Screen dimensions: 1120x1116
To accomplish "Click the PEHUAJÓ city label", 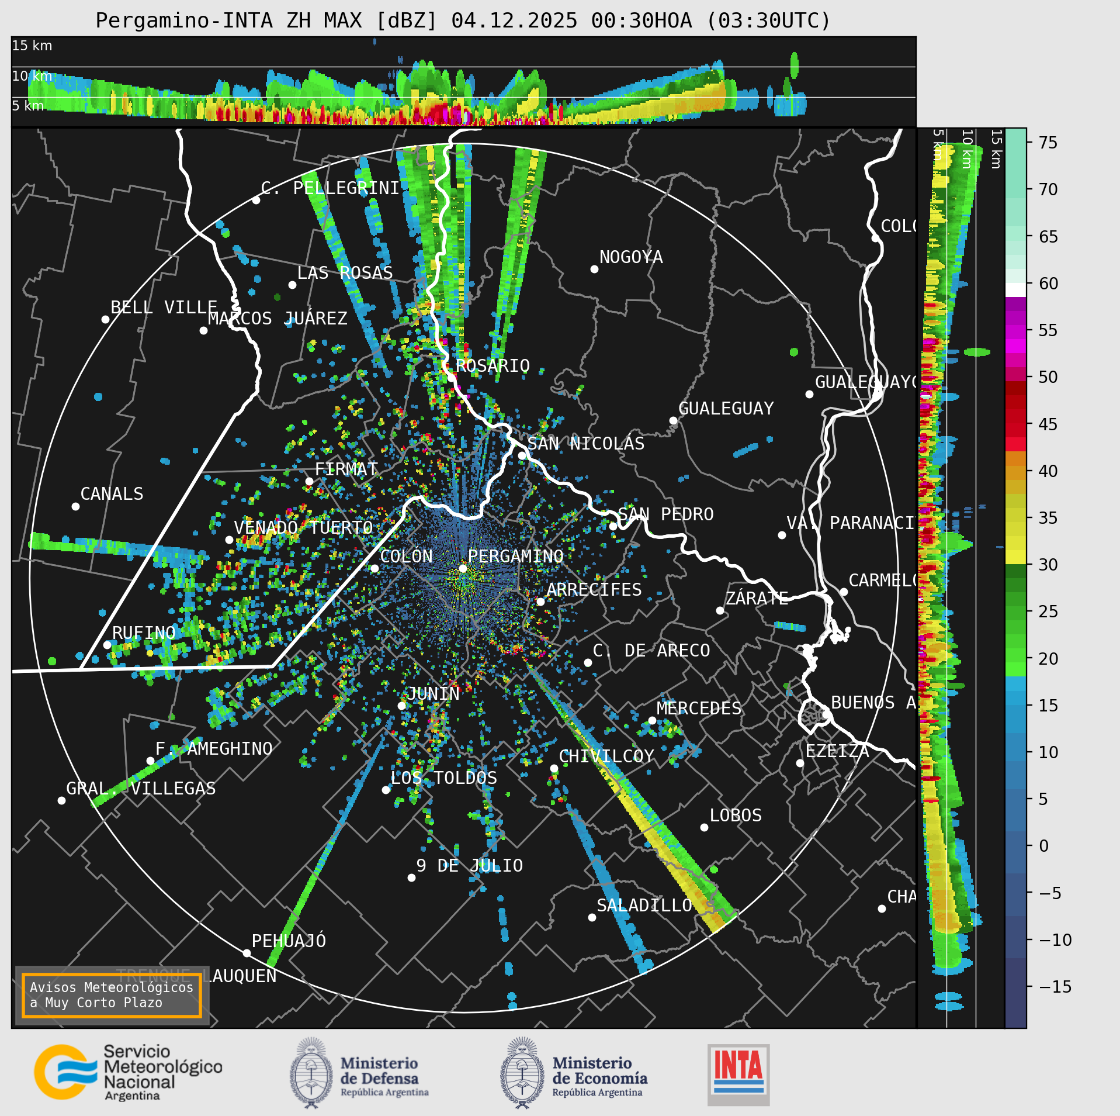I will (289, 941).
